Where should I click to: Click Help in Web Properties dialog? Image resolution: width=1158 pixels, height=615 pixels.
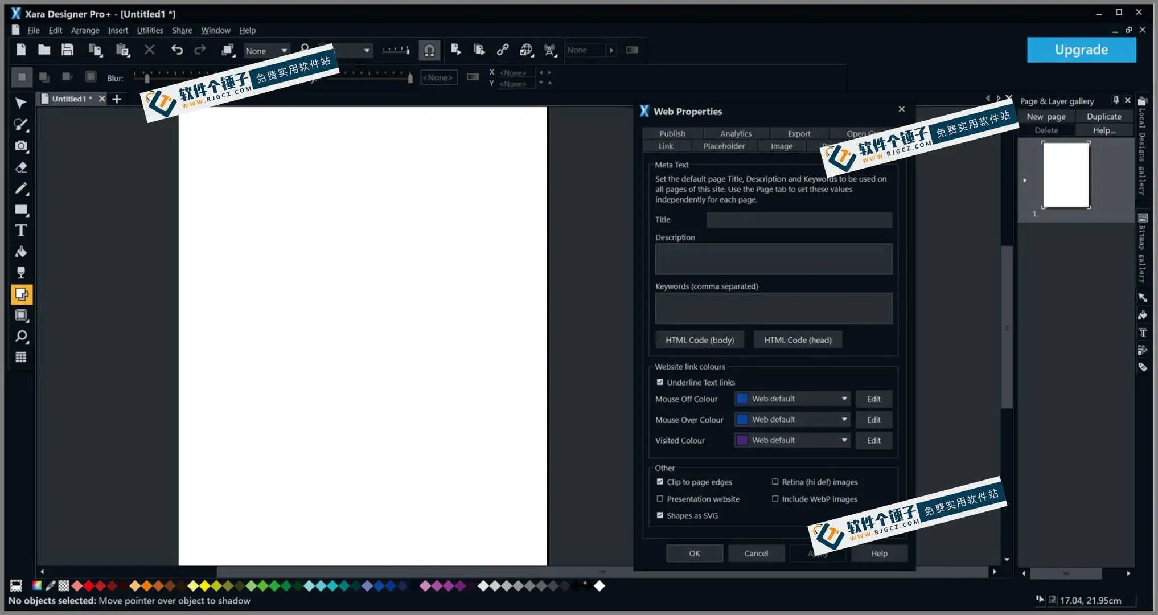[x=879, y=553]
